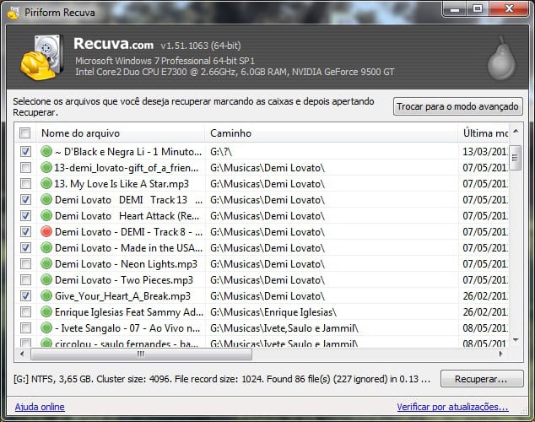Click green status dot for Ivete Sangalo - 07
This screenshot has height=422, width=535.
(46, 327)
